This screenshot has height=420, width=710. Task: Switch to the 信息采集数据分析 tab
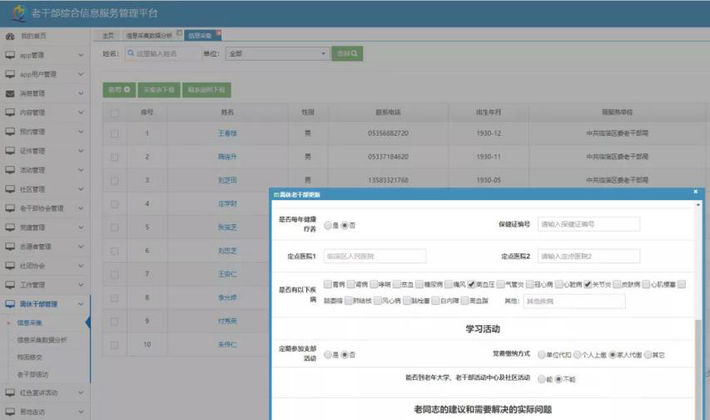[150, 35]
